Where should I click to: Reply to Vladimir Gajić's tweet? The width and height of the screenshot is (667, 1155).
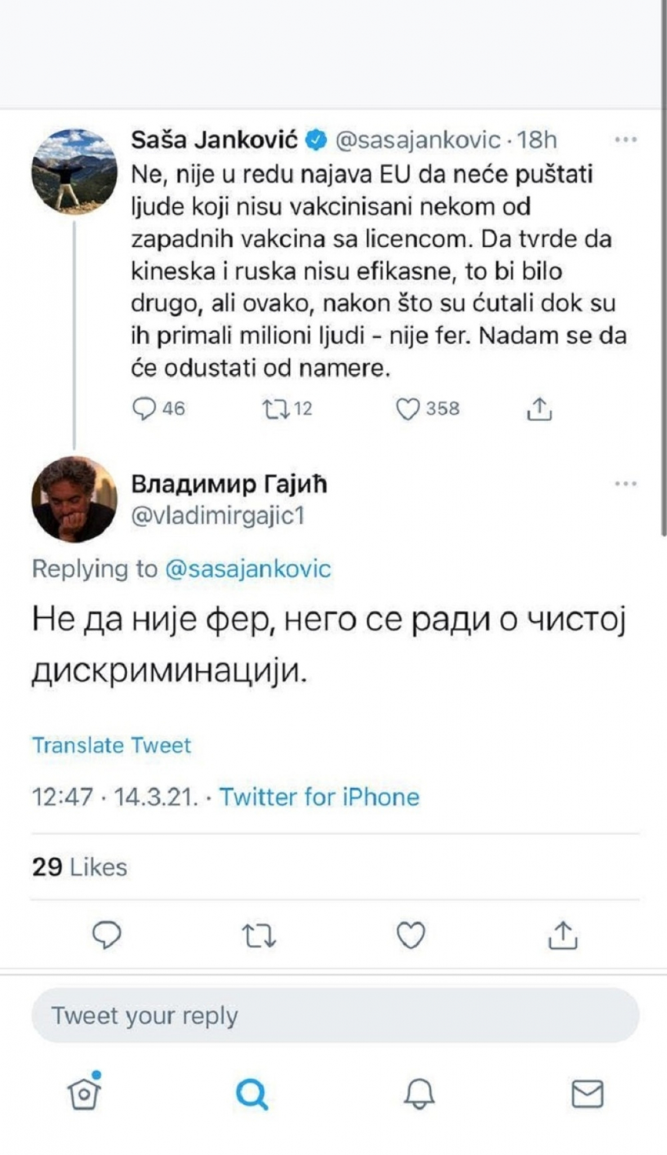click(x=106, y=935)
